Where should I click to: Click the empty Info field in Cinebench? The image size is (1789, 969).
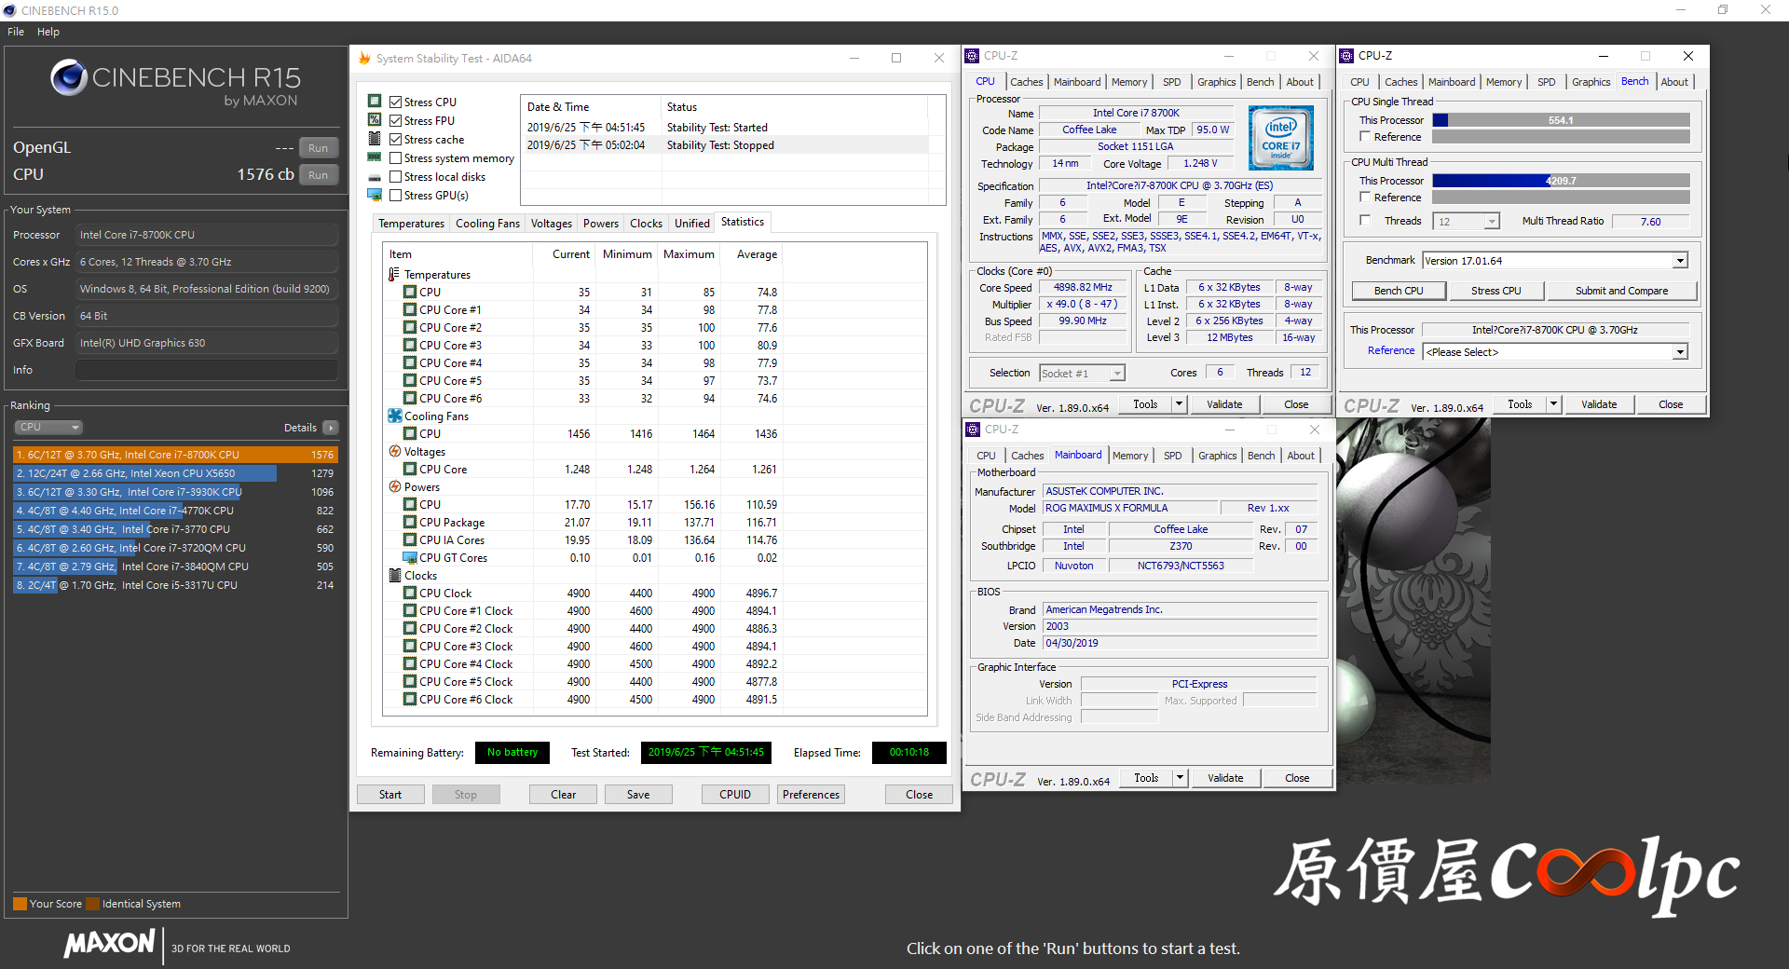pos(207,370)
